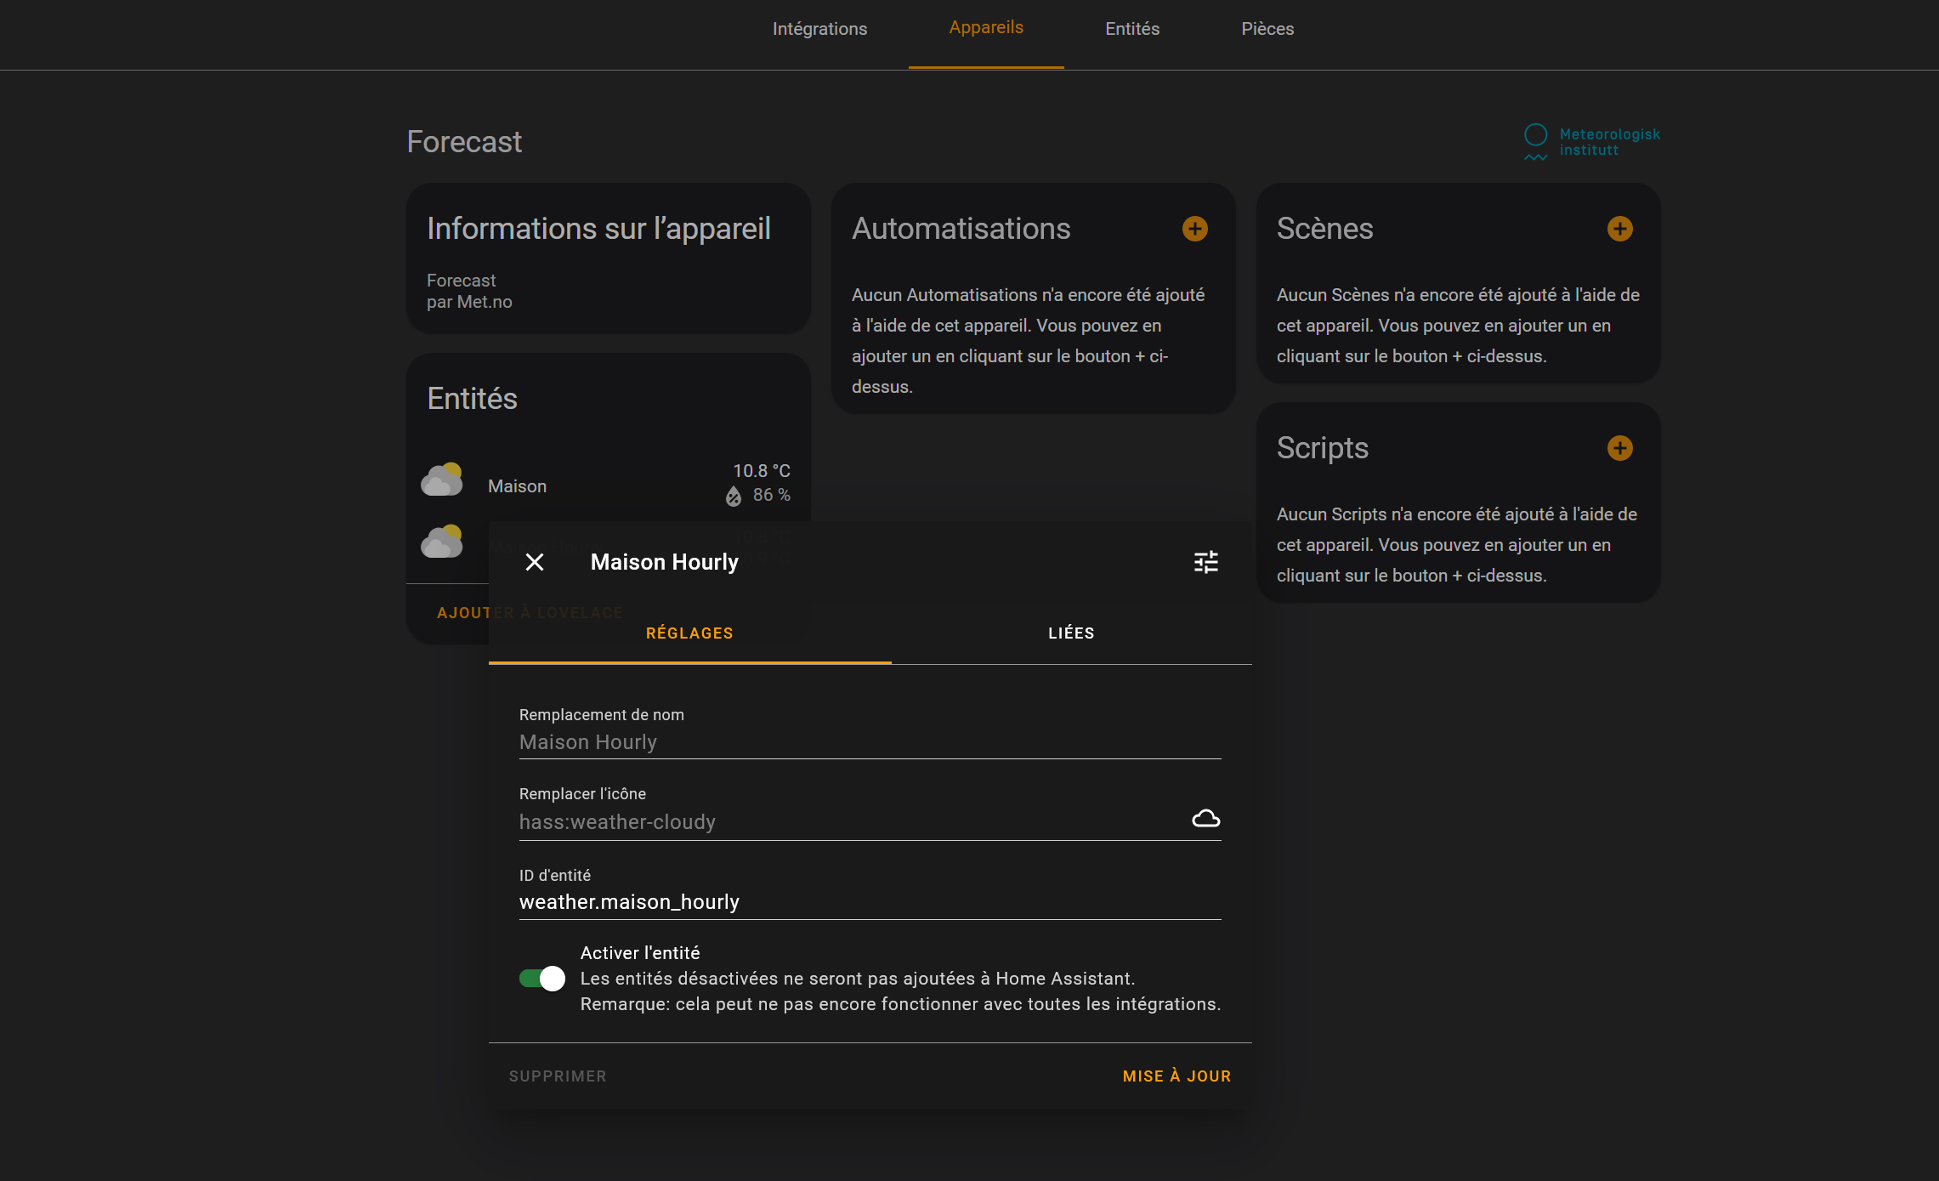Toggle the Activer l'entité switch

coord(542,979)
